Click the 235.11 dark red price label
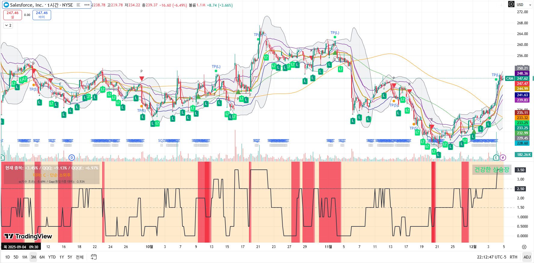The height and width of the screenshot is (263, 534). pos(522,113)
